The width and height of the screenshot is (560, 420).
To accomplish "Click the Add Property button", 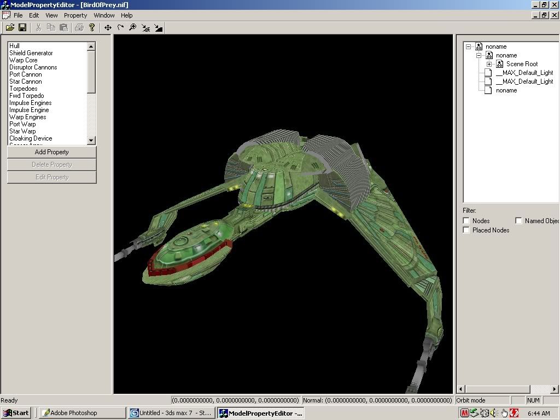I will click(x=52, y=152).
